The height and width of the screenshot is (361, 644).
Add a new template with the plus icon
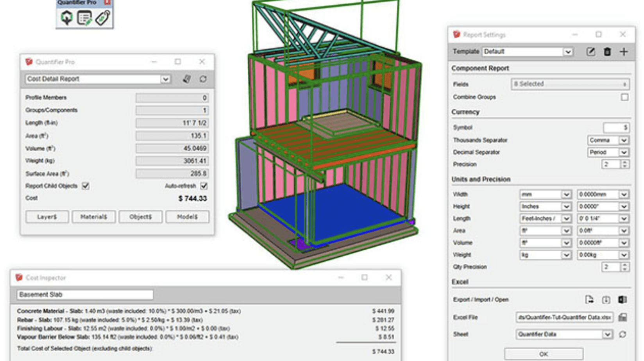624,51
